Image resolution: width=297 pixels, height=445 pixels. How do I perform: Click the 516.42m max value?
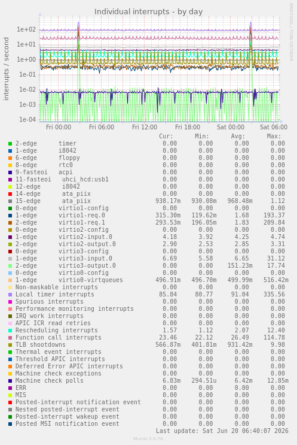(x=275, y=280)
